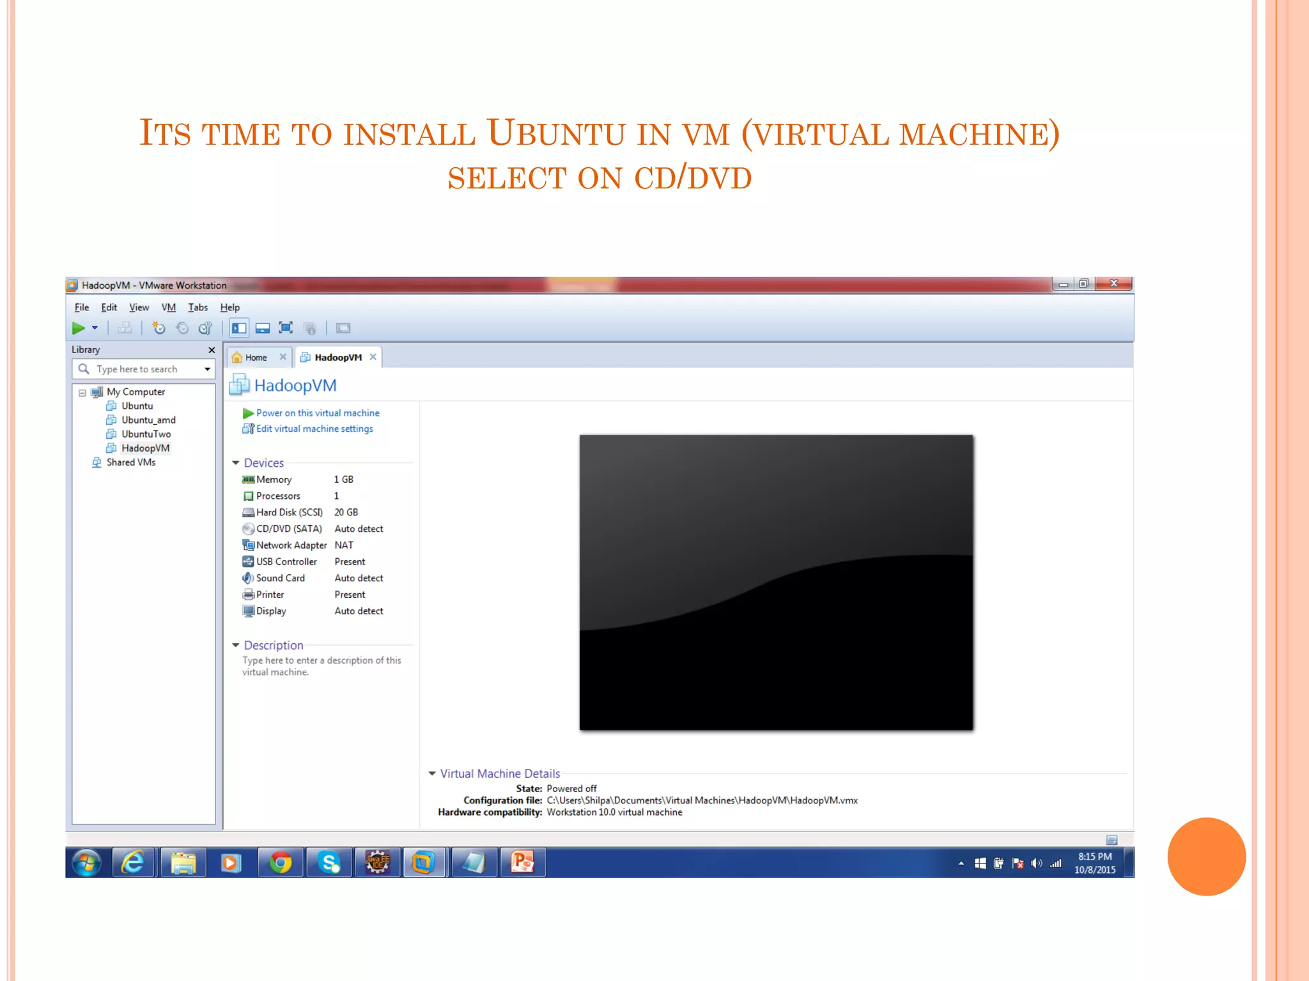The width and height of the screenshot is (1309, 981).
Task: Open PowerPoint from the taskbar
Action: 523,863
